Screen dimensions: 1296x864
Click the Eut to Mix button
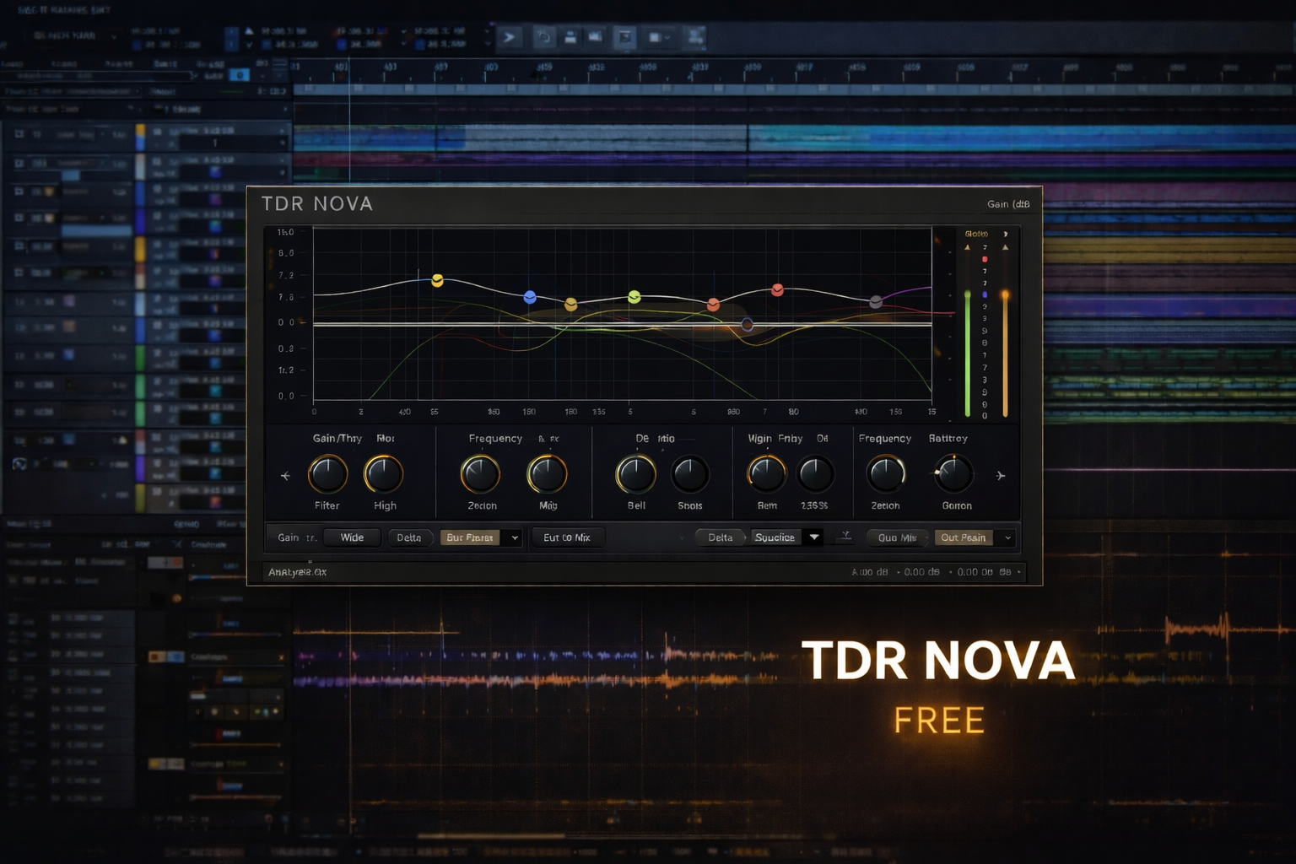pos(567,537)
